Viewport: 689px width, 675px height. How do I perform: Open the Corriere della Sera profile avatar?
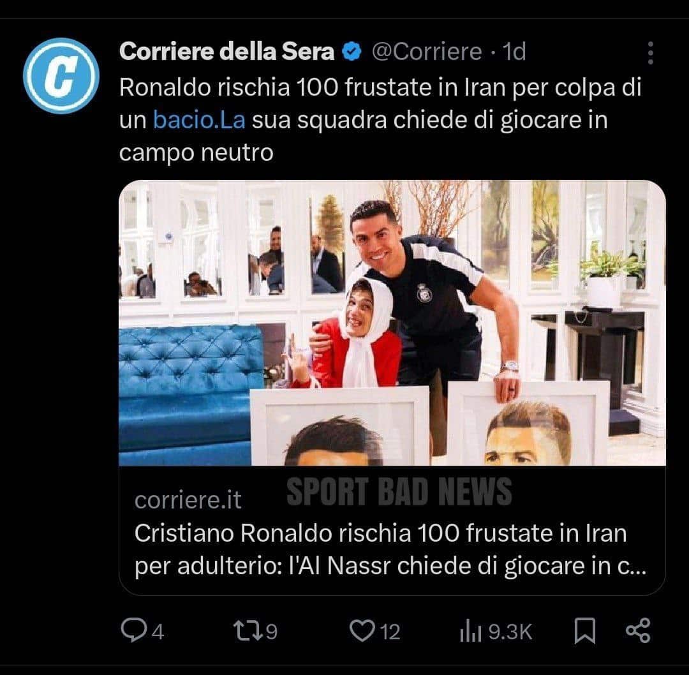pos(61,76)
